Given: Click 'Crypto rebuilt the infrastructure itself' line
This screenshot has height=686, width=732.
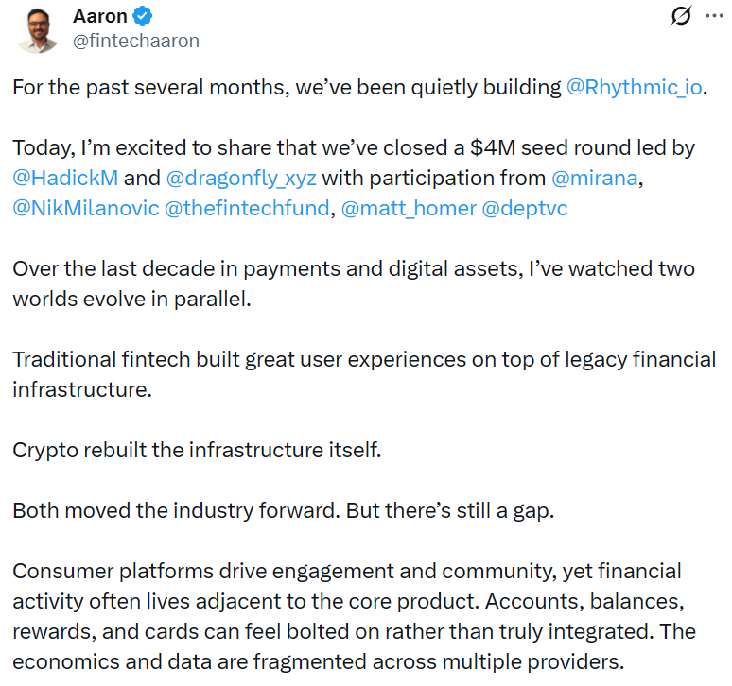Looking at the screenshot, I should (x=197, y=449).
